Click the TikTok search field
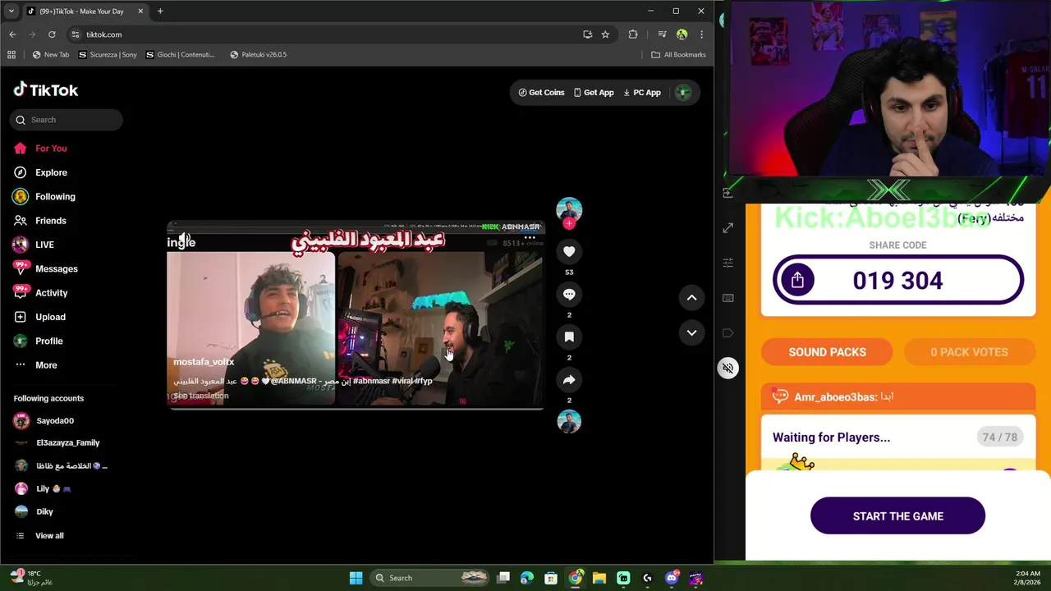1051x591 pixels. tap(67, 120)
